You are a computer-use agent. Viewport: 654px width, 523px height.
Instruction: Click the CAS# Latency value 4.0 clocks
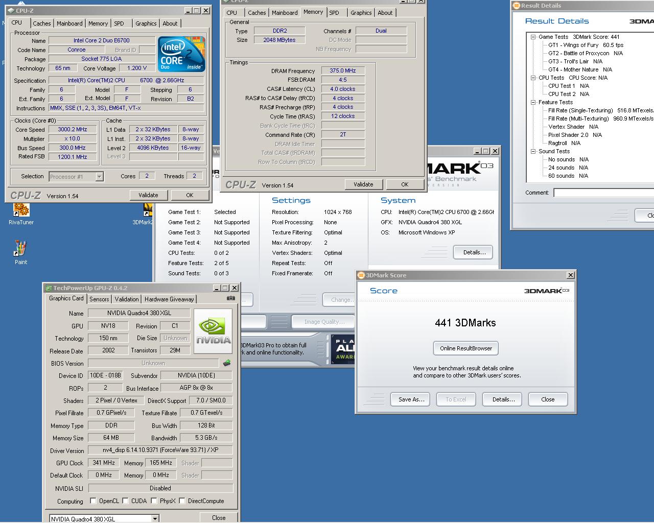click(343, 89)
